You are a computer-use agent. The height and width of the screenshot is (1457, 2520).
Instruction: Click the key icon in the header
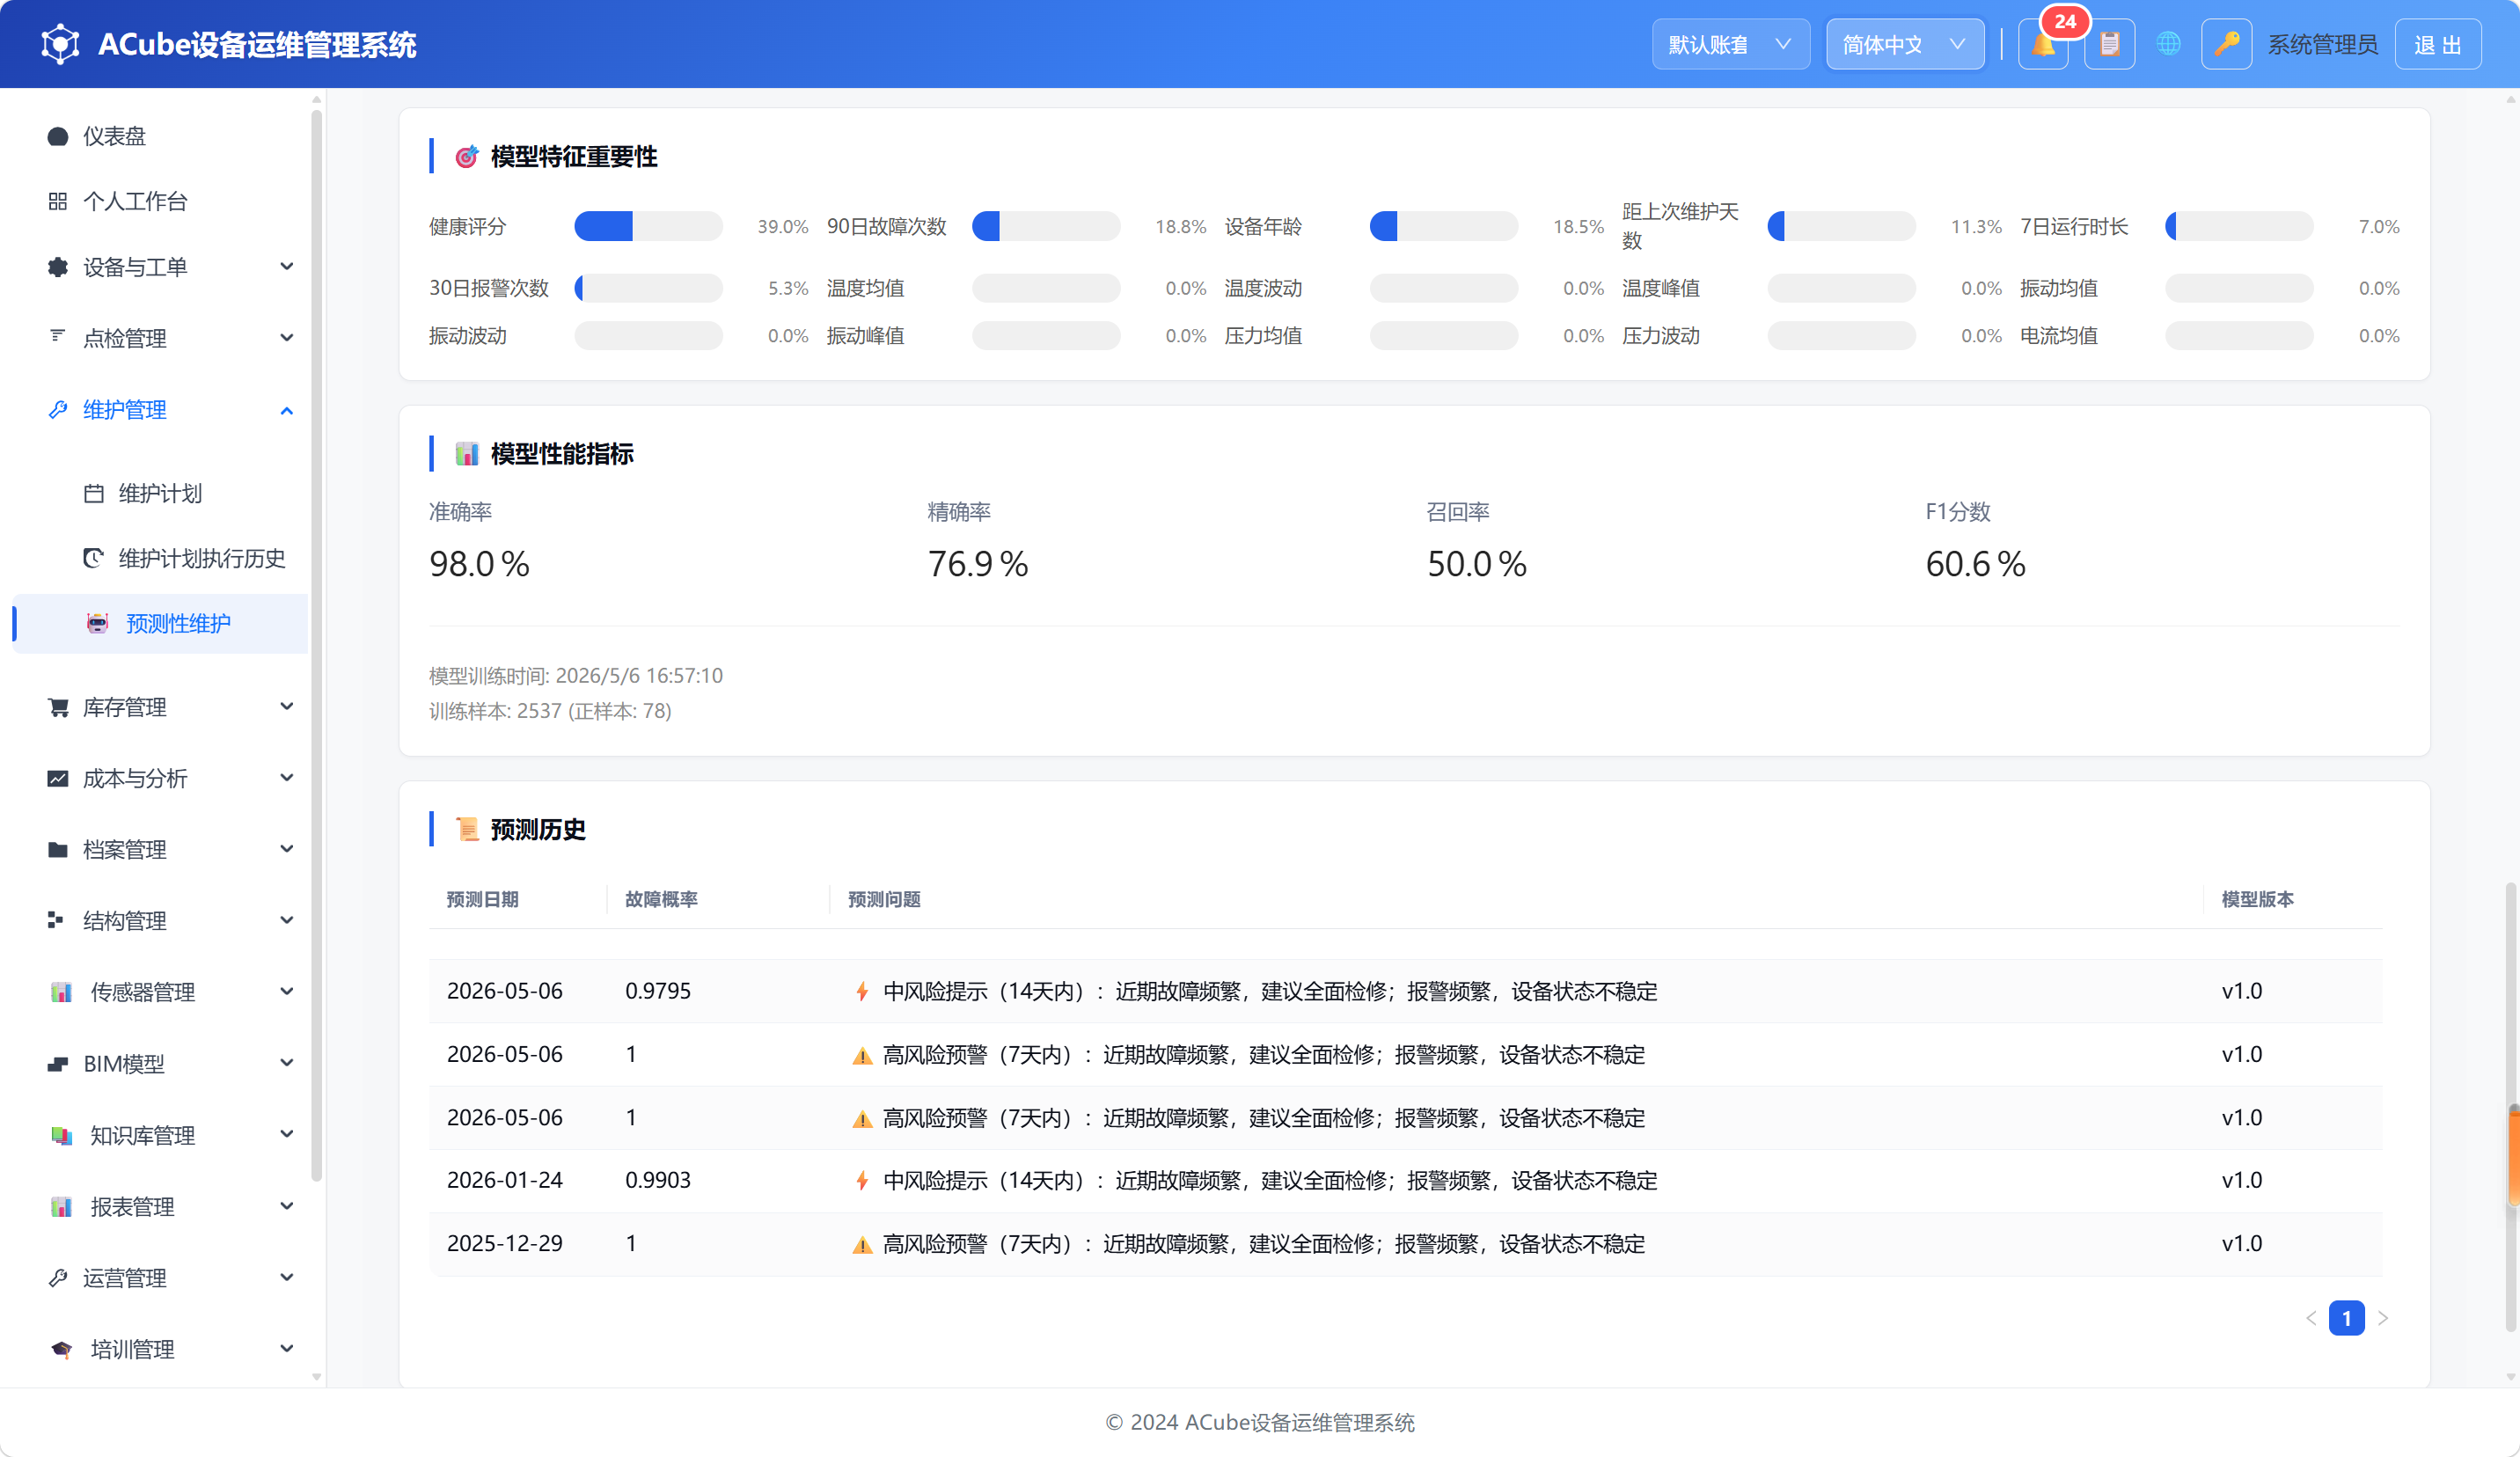[2226, 45]
